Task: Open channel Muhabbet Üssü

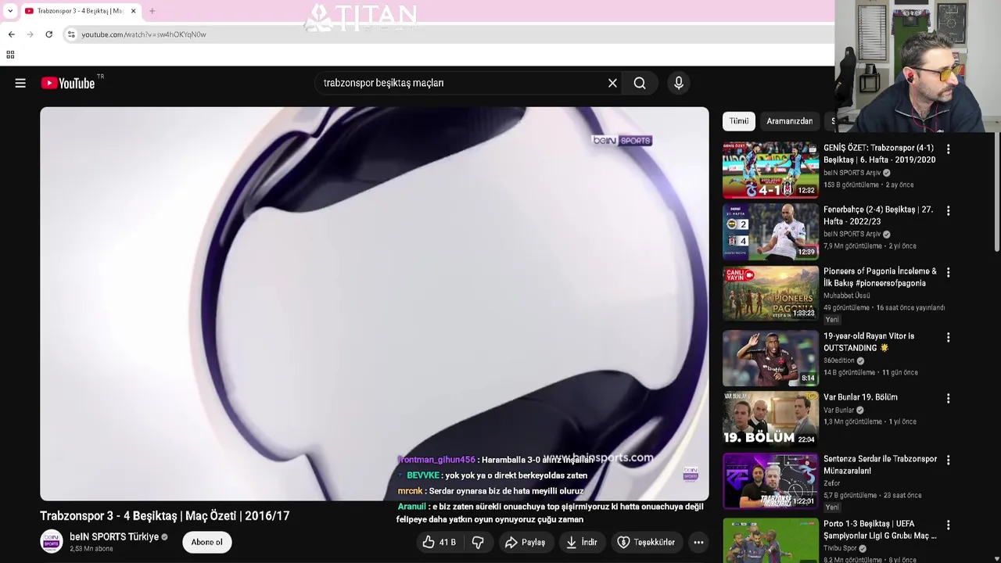Action: click(x=846, y=296)
